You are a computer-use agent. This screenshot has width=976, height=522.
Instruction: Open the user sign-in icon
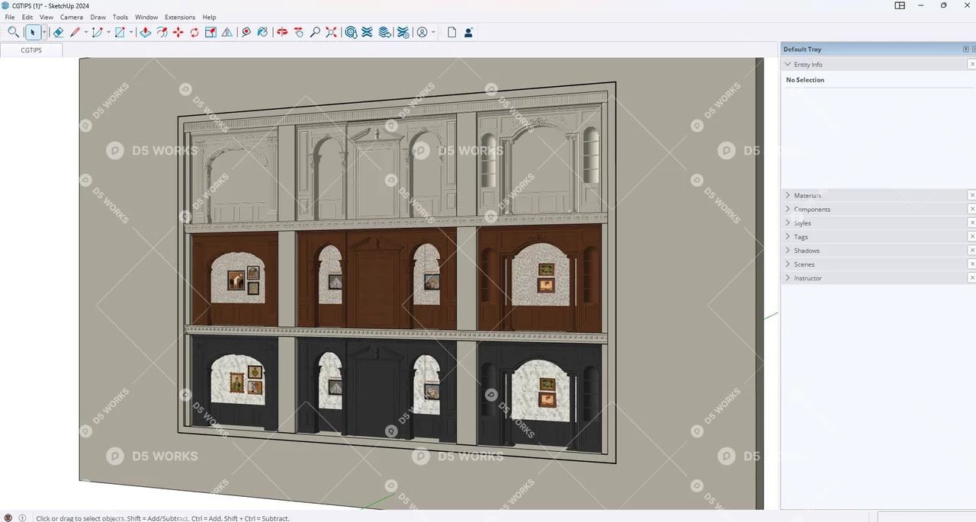pos(468,32)
